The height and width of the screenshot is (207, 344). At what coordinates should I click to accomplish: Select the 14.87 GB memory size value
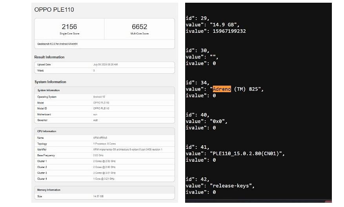click(98, 196)
